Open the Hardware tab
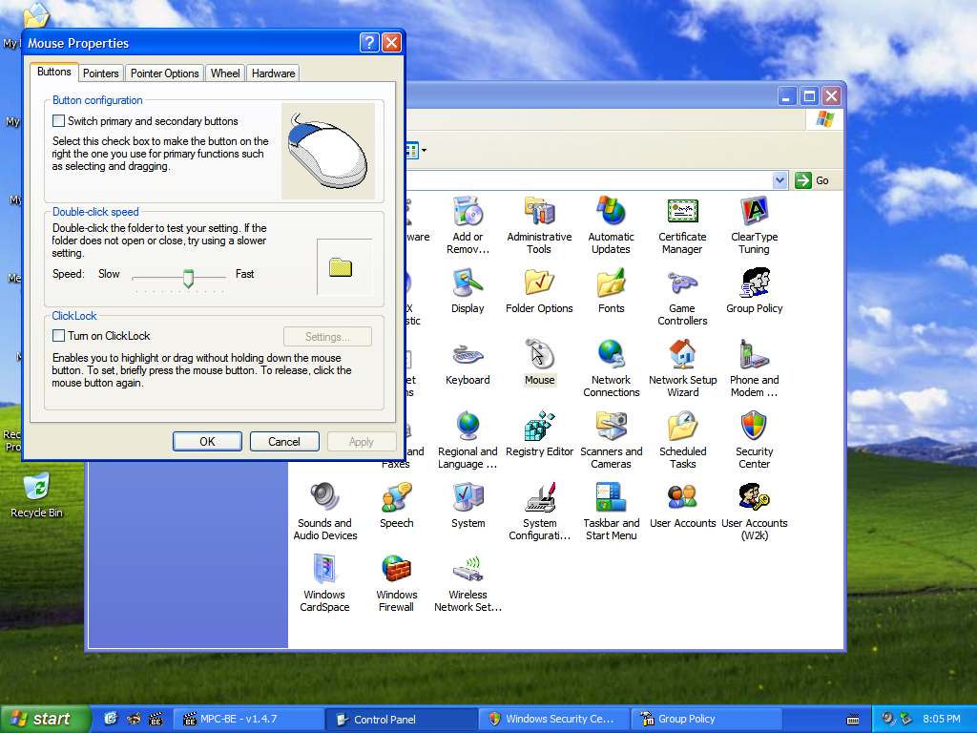977x733 pixels. [274, 73]
